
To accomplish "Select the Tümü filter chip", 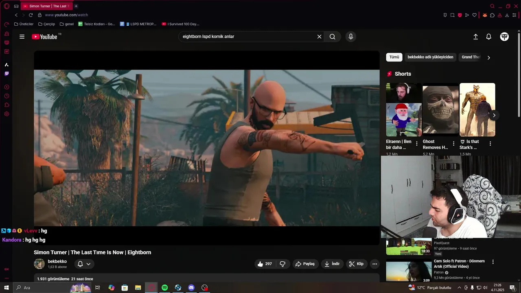I will [x=394, y=57].
